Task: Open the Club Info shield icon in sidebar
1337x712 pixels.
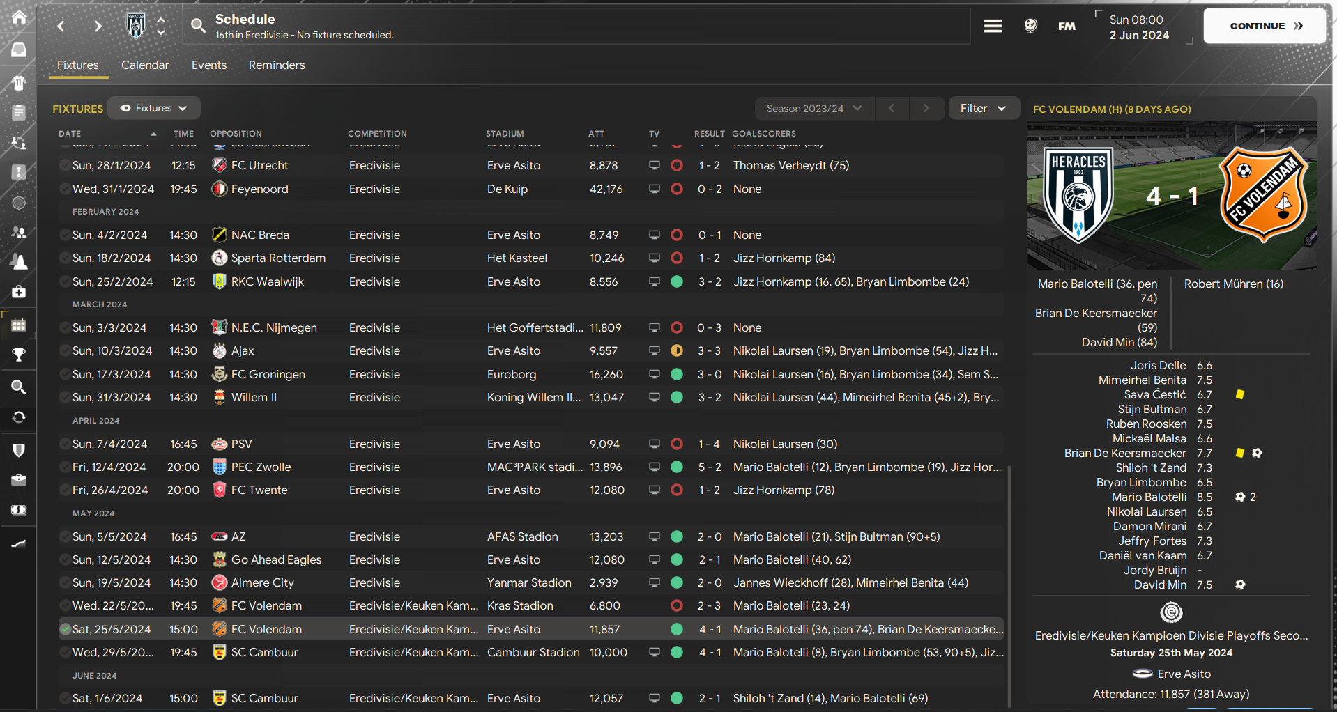Action: point(19,450)
